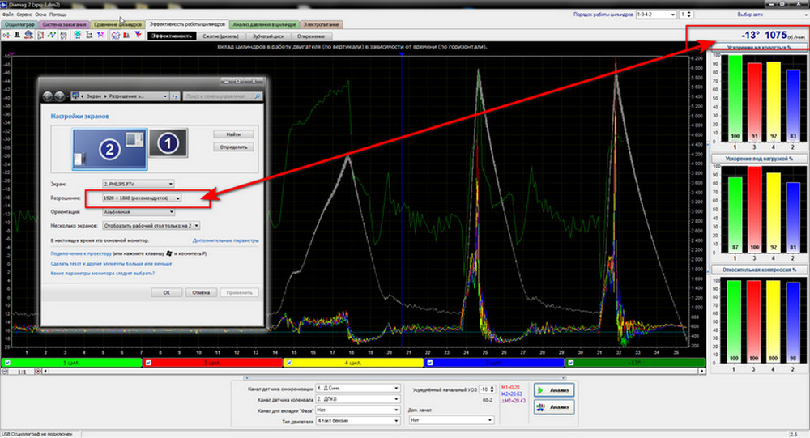Switch to the Система зажигания tab
This screenshot has width=810, height=438.
point(65,24)
